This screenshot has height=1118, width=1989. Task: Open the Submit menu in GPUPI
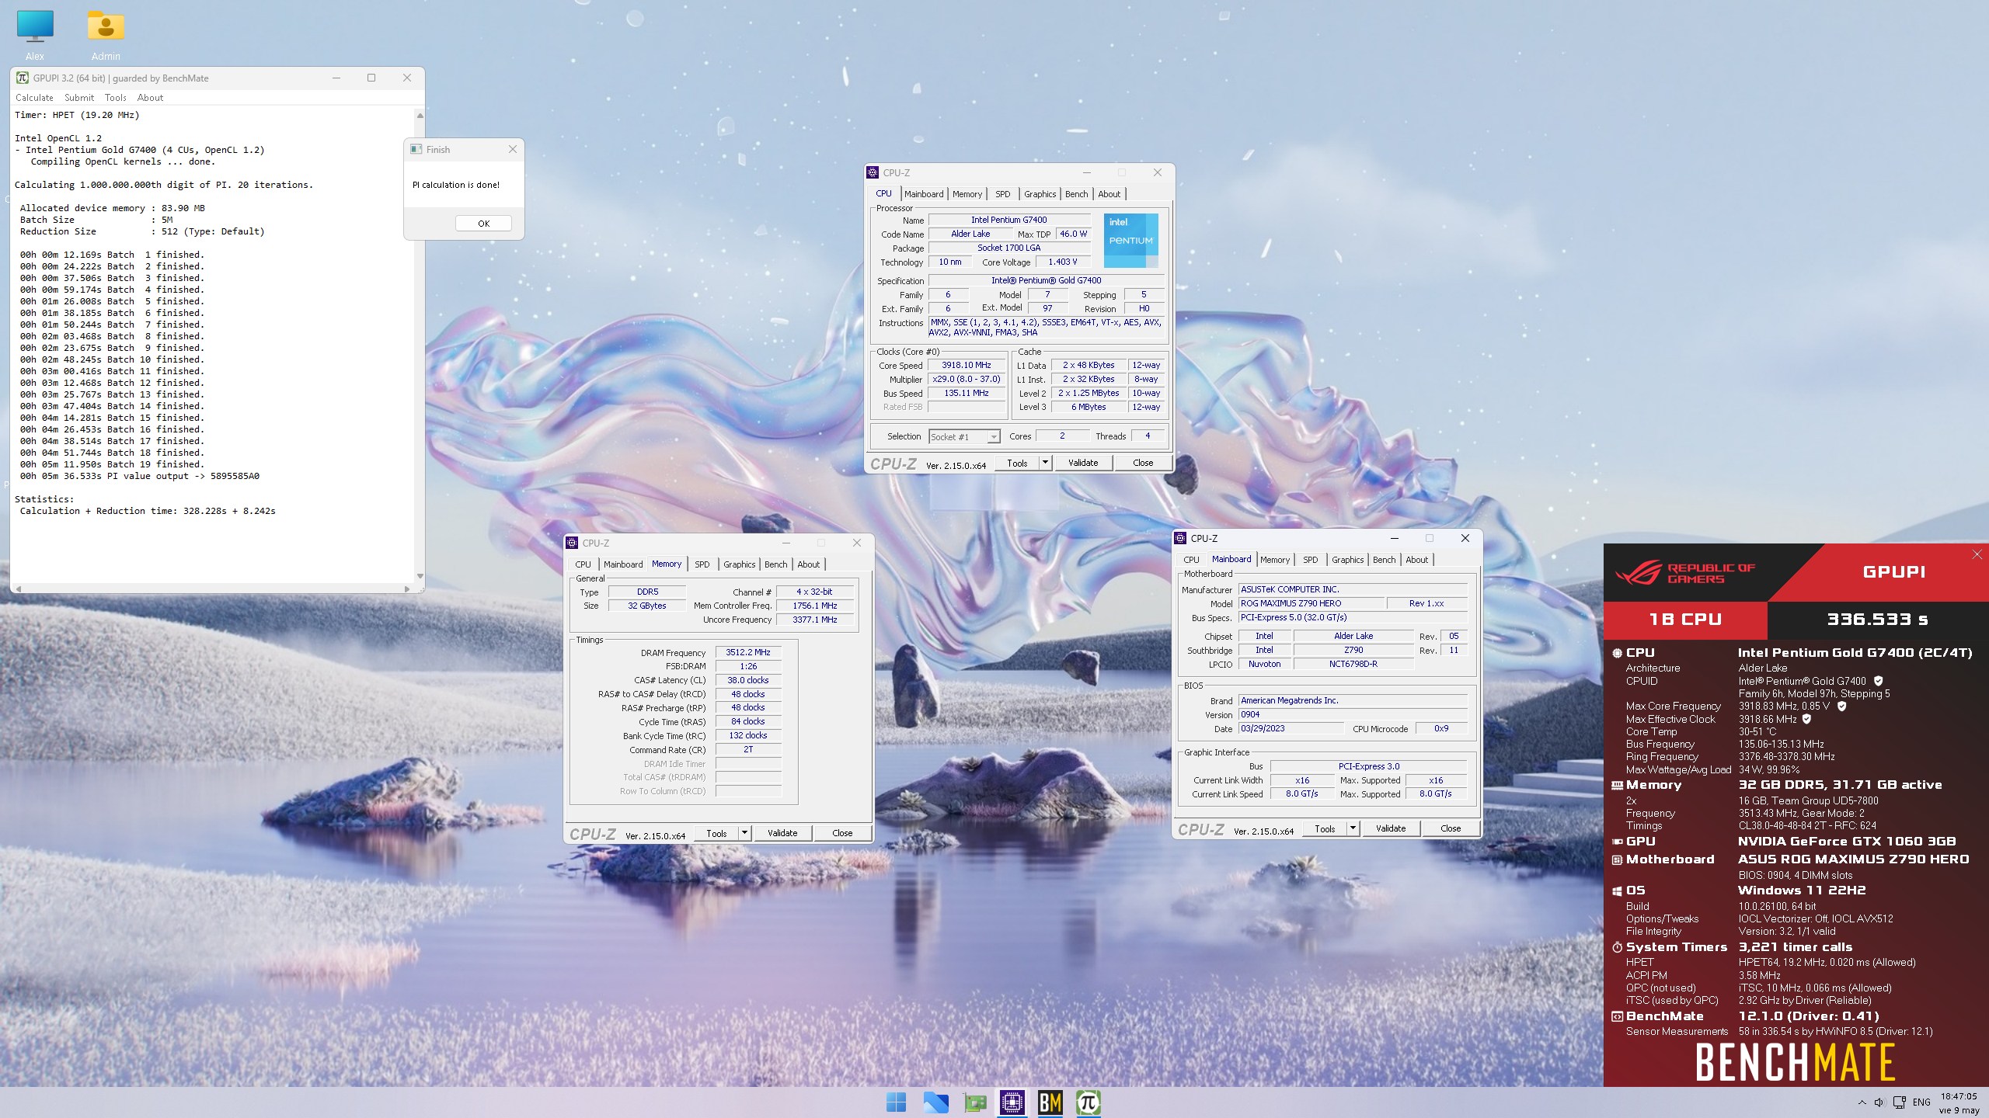[x=79, y=98]
